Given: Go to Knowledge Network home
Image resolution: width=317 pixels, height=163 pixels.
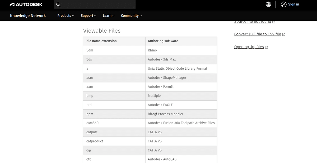Looking at the screenshot, I should (28, 16).
